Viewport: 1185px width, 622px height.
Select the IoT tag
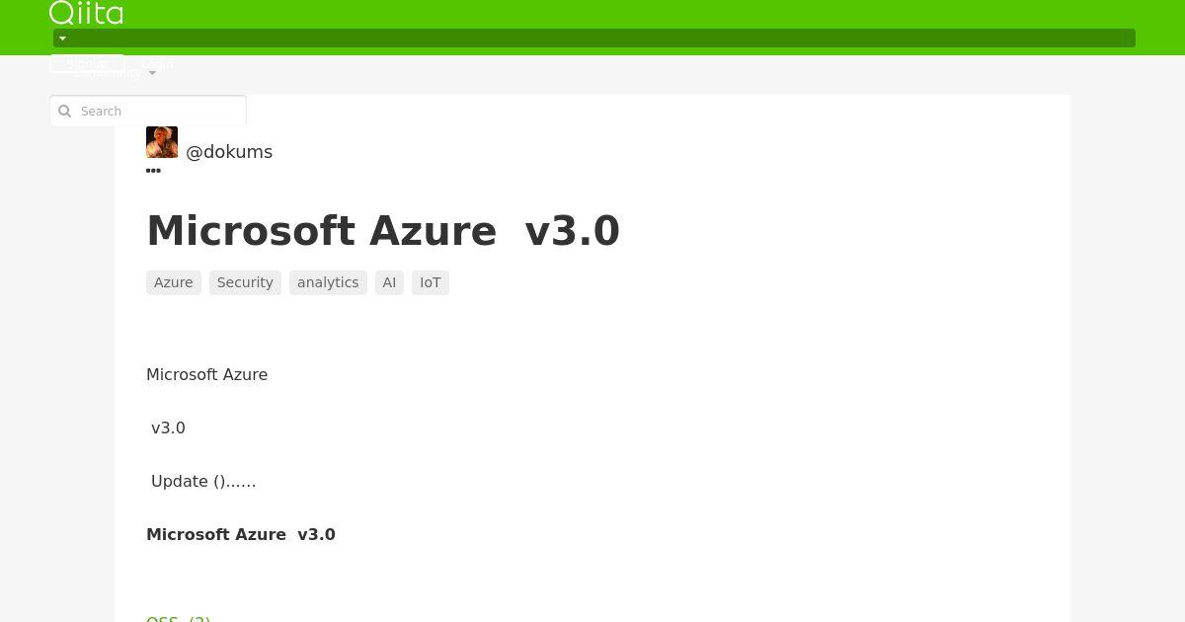tap(431, 282)
